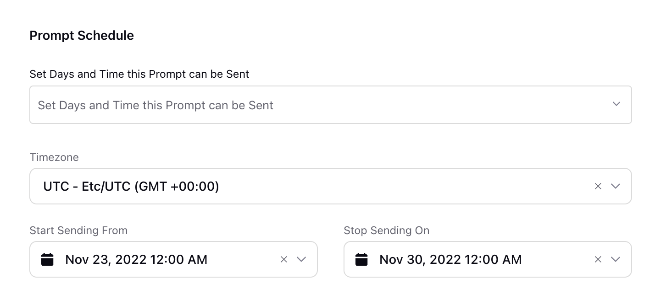Click the Nov 23, 2022 12:00 AM date value
This screenshot has width=666, height=300.
coord(136,260)
